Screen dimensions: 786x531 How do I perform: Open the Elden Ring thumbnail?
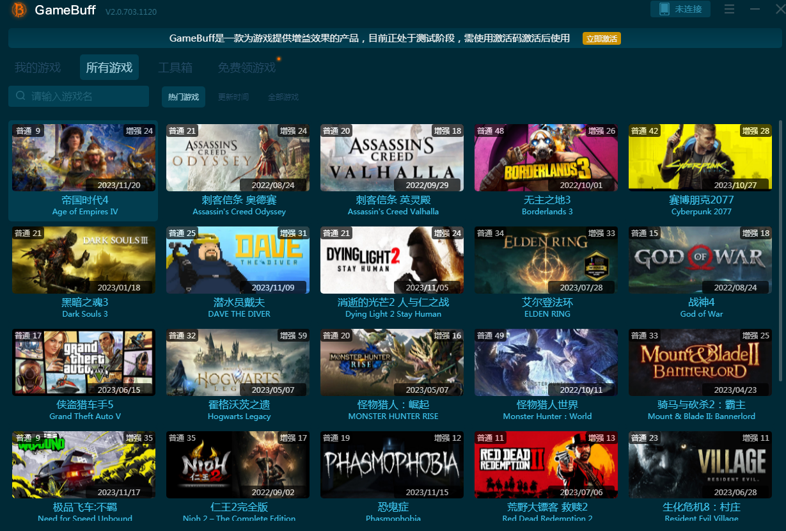[546, 260]
